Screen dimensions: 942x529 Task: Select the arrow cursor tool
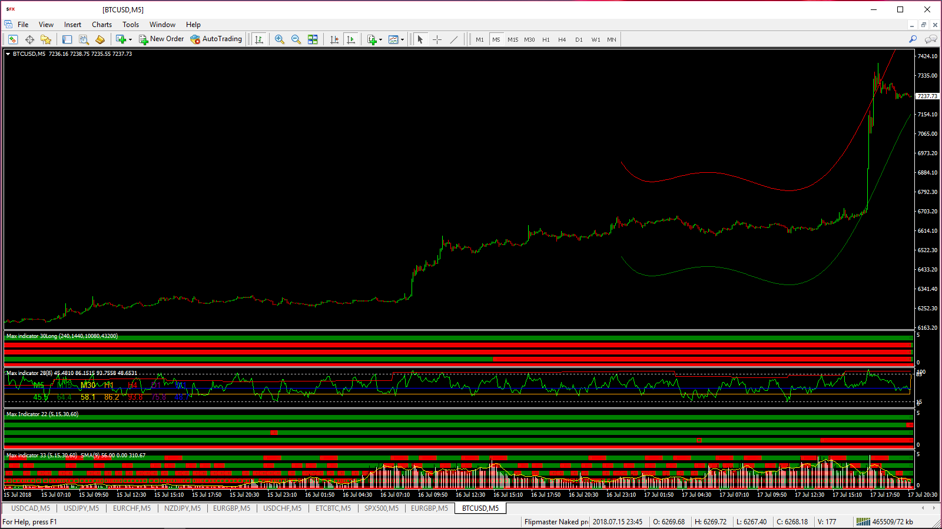click(x=420, y=39)
